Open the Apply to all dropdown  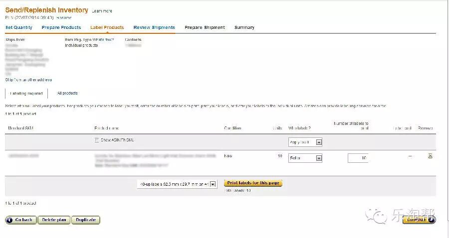(x=305, y=142)
